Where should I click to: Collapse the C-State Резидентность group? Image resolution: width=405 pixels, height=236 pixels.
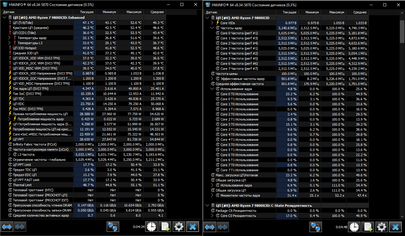pos(207,206)
